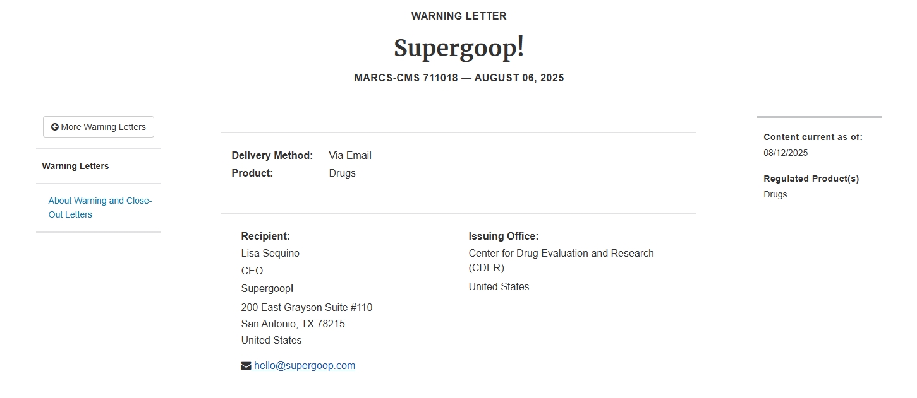
Task: Click the 200 East Grayson address line
Action: [307, 308]
